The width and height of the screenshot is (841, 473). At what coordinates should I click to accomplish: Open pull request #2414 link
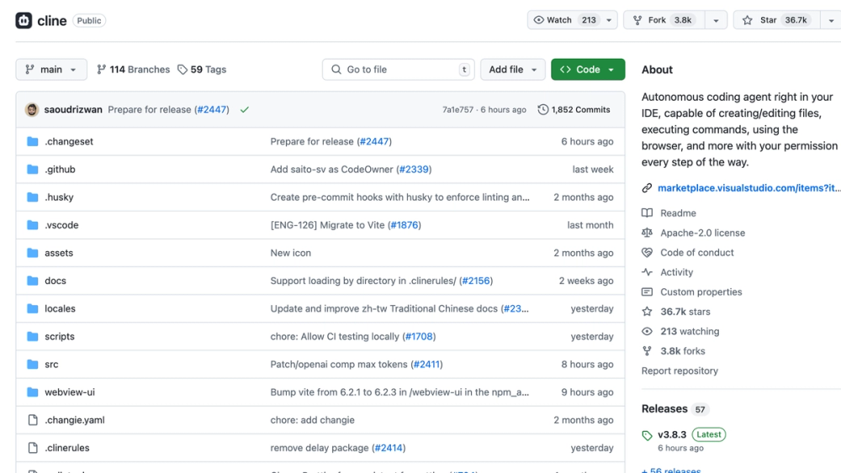(389, 448)
